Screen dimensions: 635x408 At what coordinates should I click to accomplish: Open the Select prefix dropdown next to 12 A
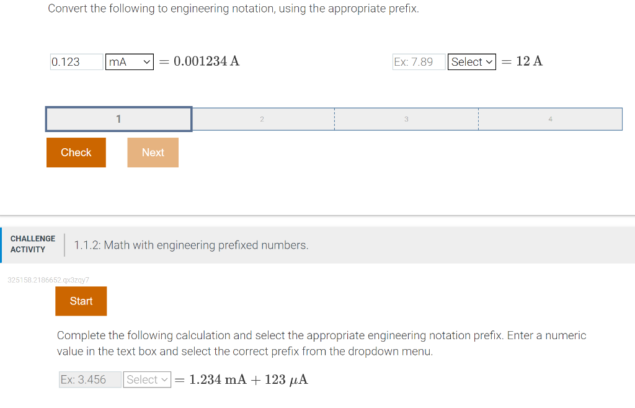coord(471,61)
